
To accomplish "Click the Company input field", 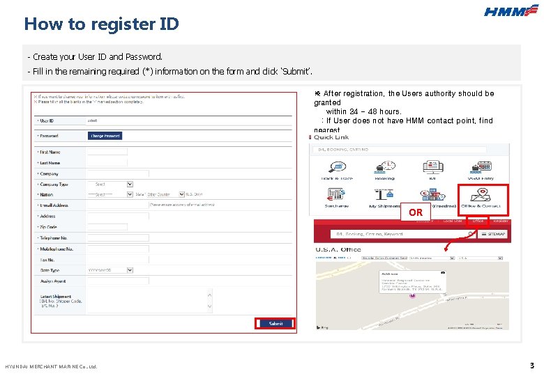I will tap(118, 173).
